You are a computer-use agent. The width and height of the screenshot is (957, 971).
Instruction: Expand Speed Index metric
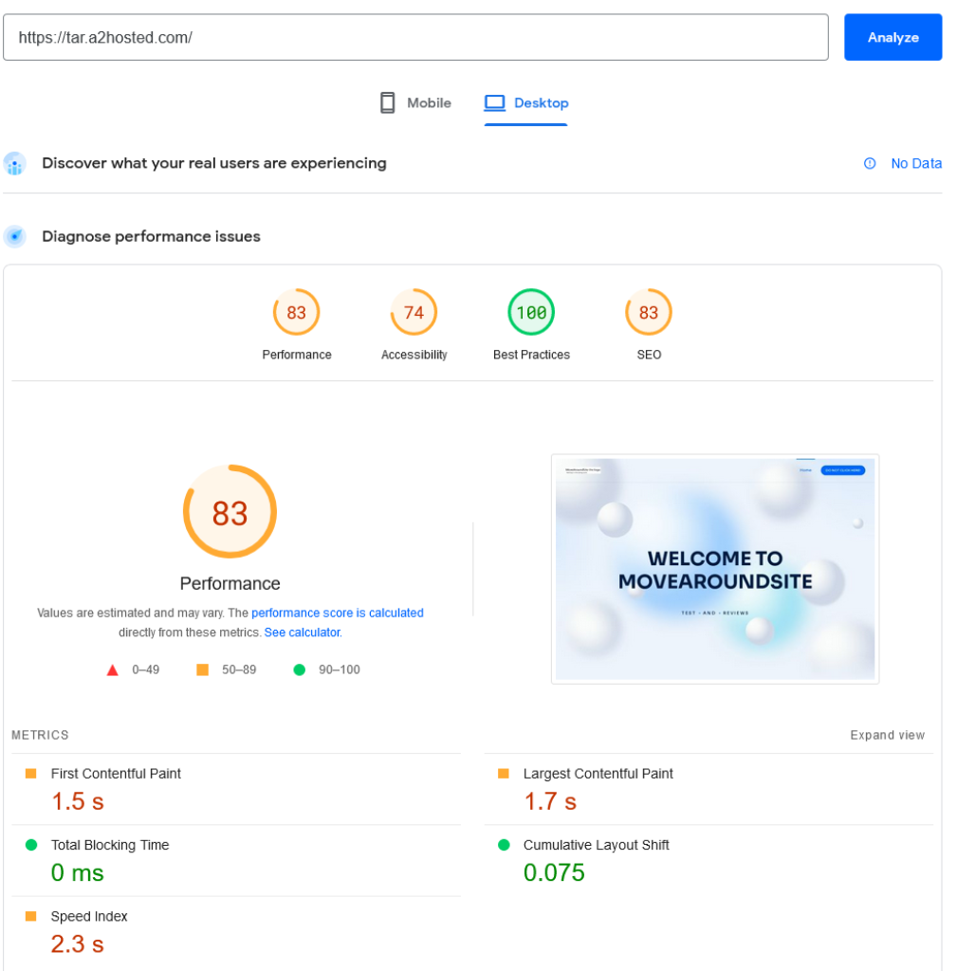[236, 933]
